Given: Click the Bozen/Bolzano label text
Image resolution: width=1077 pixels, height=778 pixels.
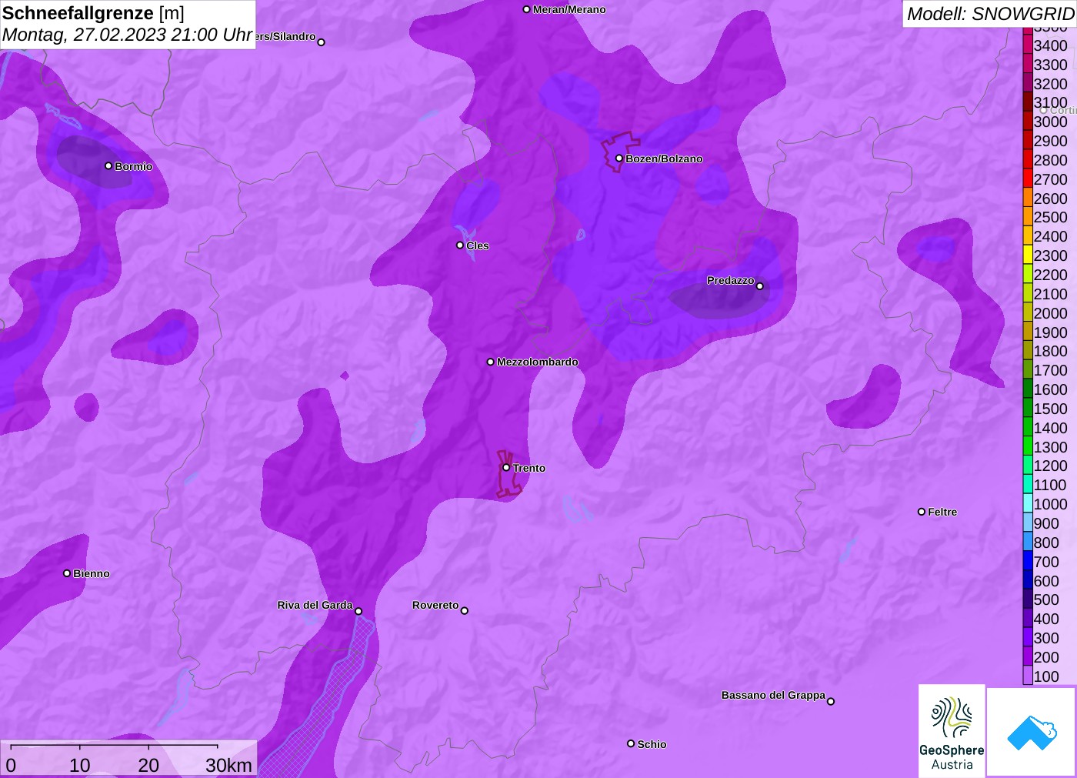Looking at the screenshot, I should 664,159.
